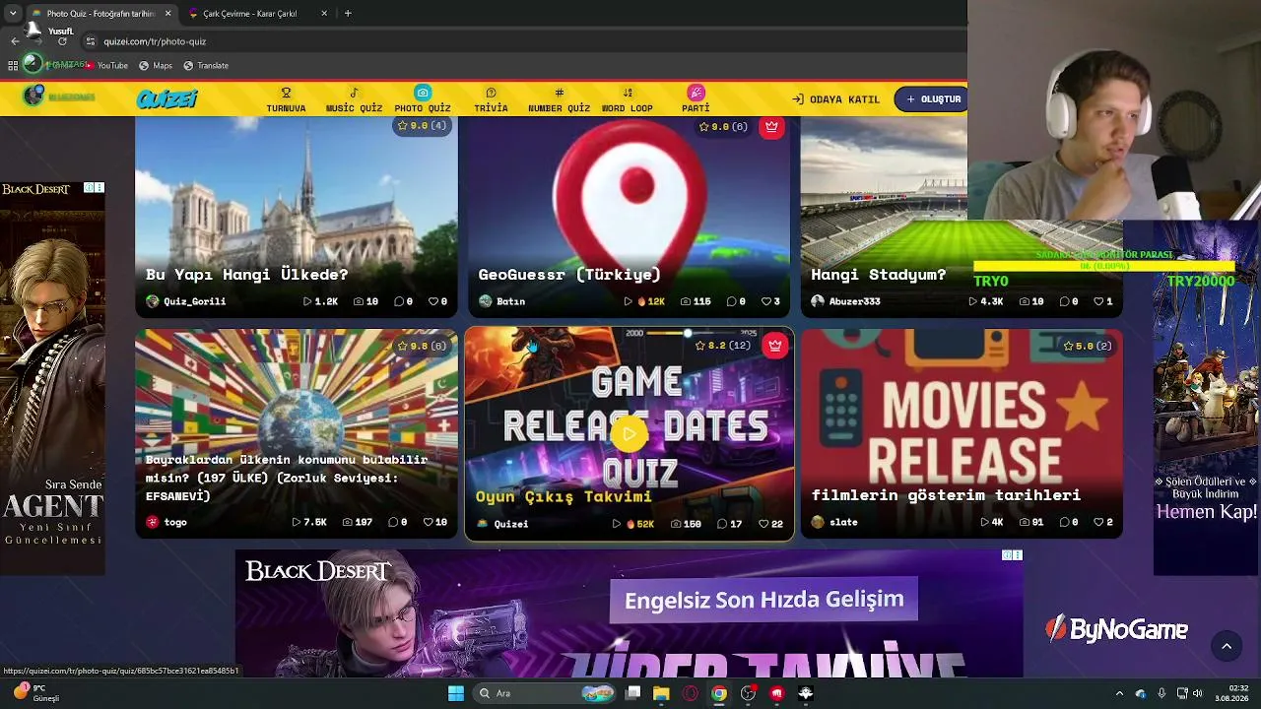Open the Parti confetti icon
This screenshot has width=1261, height=709.
pos(696,93)
